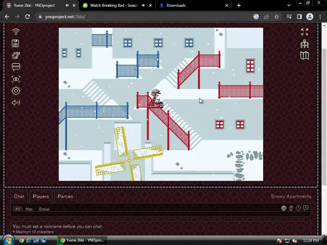Bookmark this page with the star icon
Screen dimensions: 327x245
pos(277,17)
